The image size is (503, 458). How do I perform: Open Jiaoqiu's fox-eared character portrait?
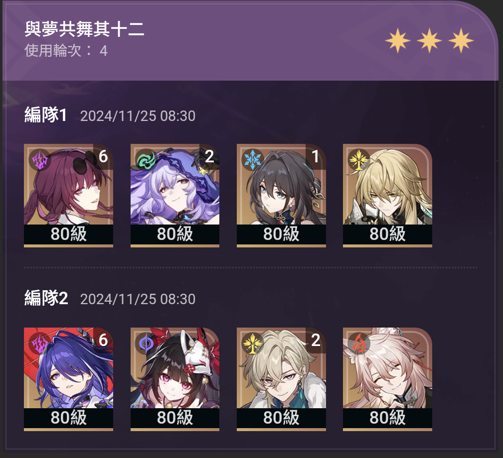387,379
